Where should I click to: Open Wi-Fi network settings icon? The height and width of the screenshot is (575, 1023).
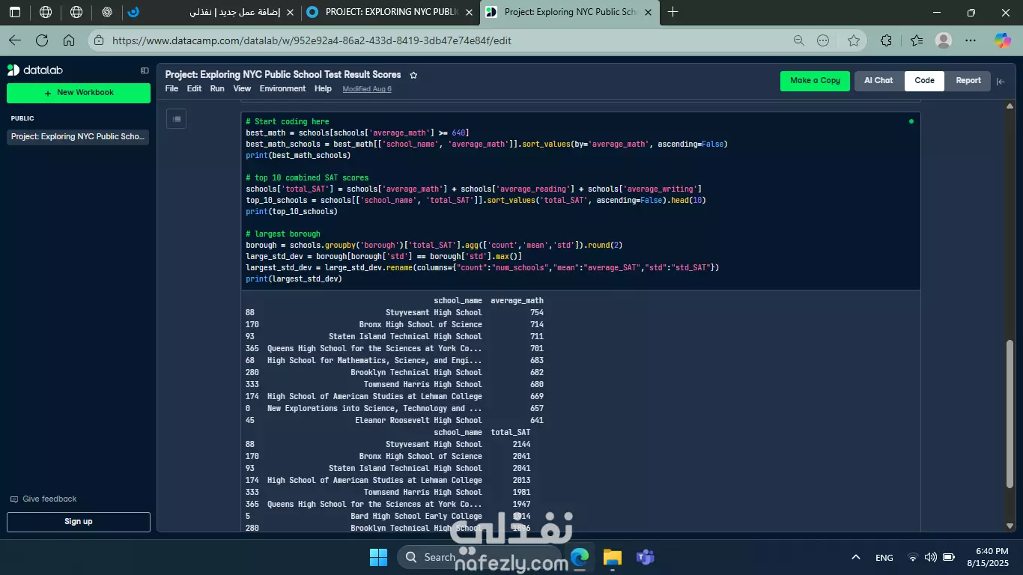tap(912, 557)
